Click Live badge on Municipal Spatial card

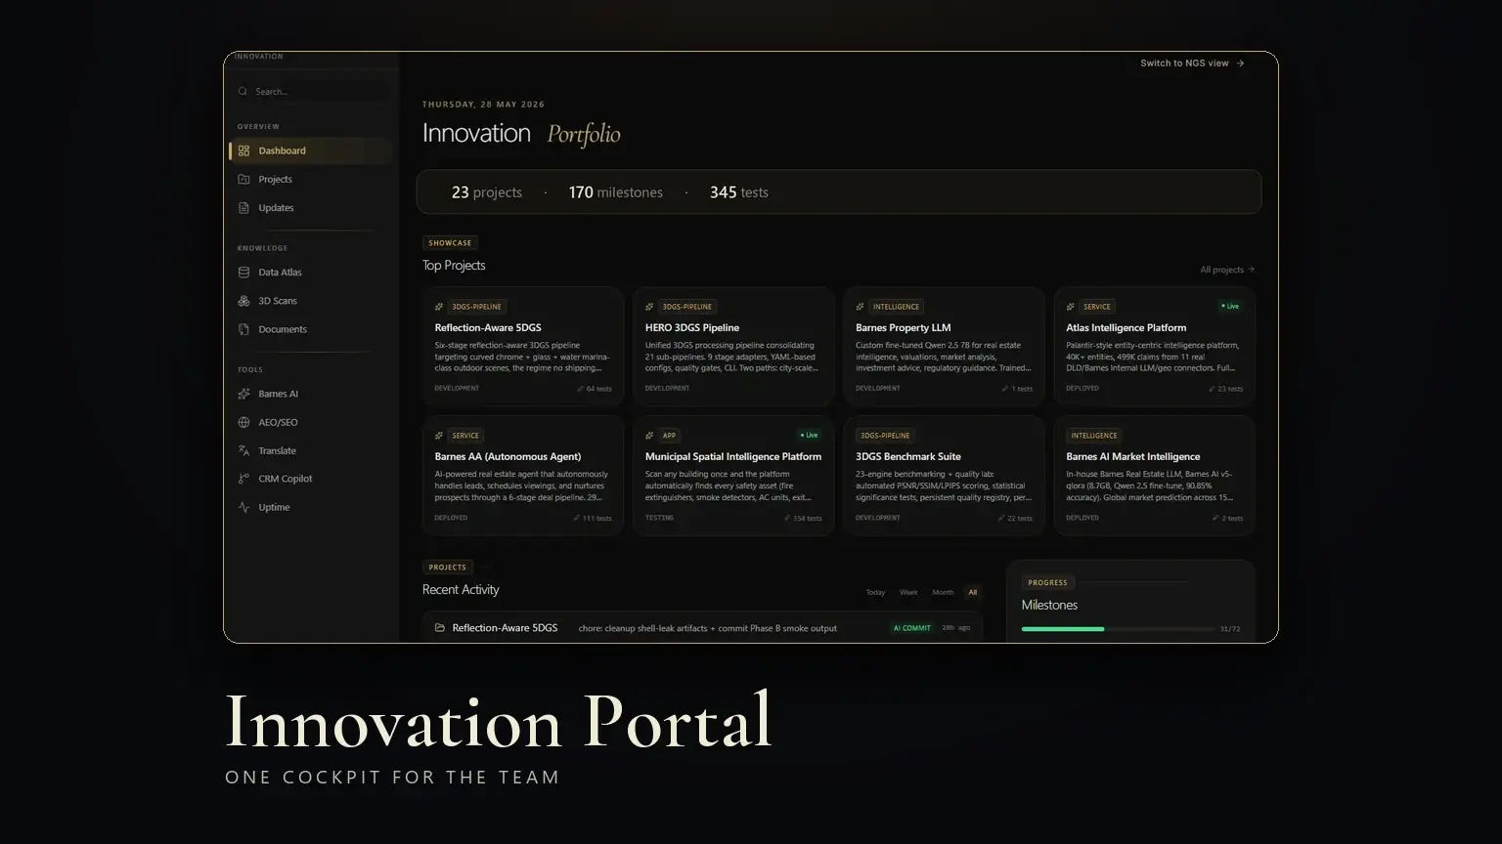click(809, 436)
